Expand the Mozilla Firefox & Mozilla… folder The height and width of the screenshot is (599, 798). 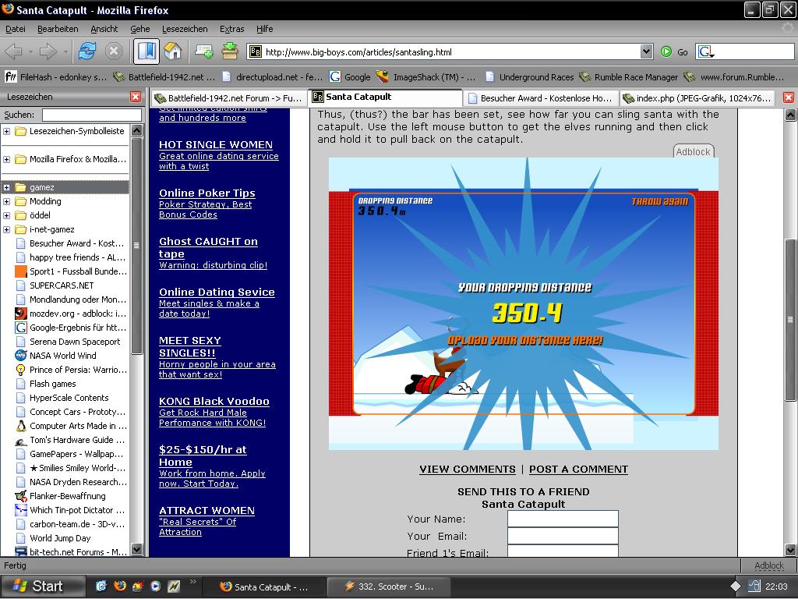(6, 159)
